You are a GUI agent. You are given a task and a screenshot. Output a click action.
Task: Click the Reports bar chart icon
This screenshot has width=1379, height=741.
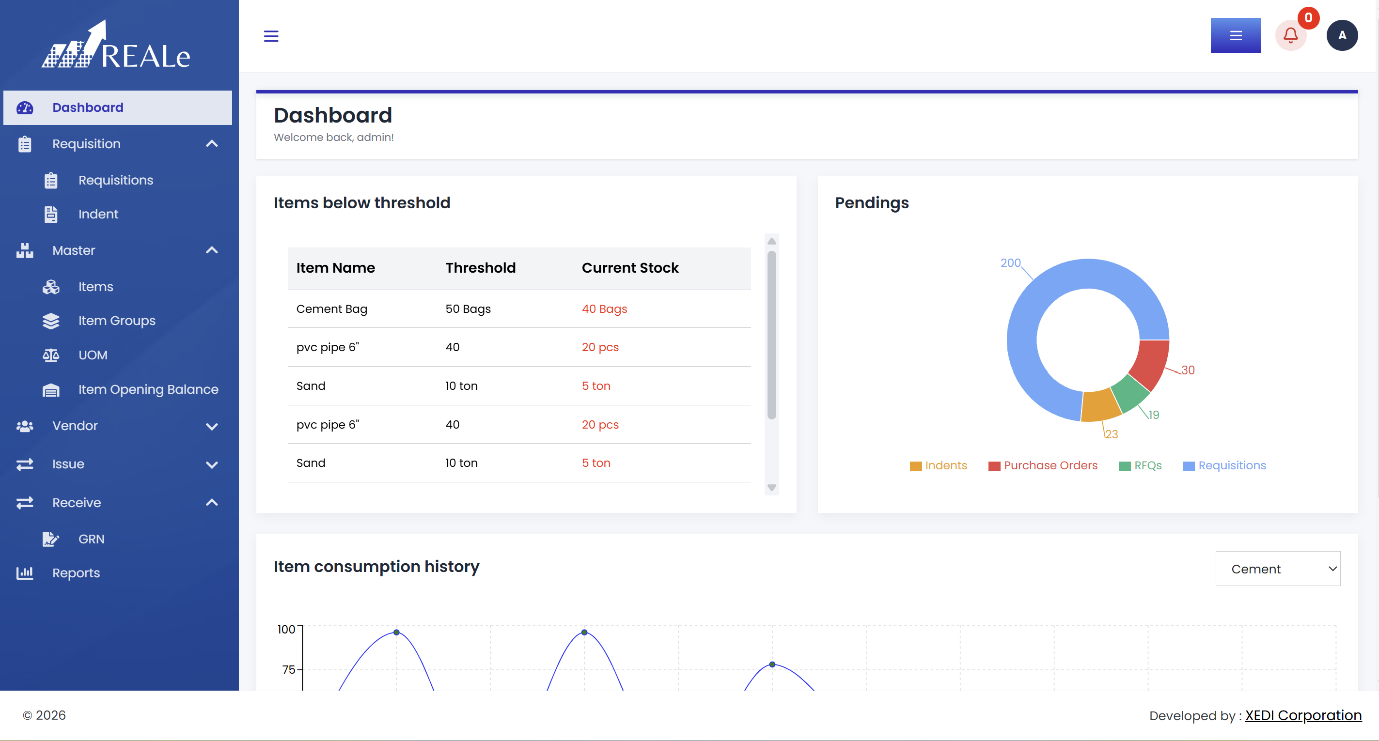coord(25,573)
